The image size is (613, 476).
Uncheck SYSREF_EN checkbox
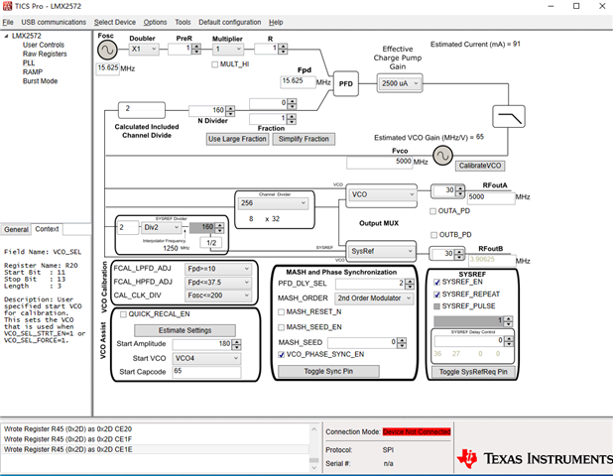tap(437, 283)
